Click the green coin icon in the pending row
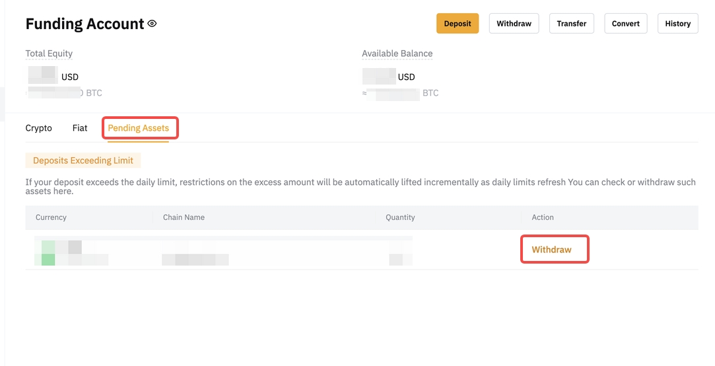715x366 pixels. pyautogui.click(x=48, y=253)
